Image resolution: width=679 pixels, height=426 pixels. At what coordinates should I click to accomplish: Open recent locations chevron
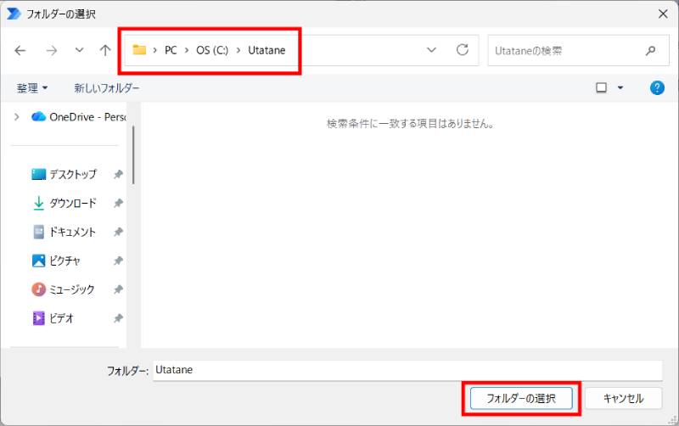79,50
